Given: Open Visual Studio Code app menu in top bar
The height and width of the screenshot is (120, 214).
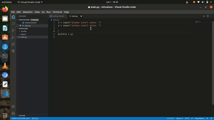Looking at the screenshot, I should 30,2.
